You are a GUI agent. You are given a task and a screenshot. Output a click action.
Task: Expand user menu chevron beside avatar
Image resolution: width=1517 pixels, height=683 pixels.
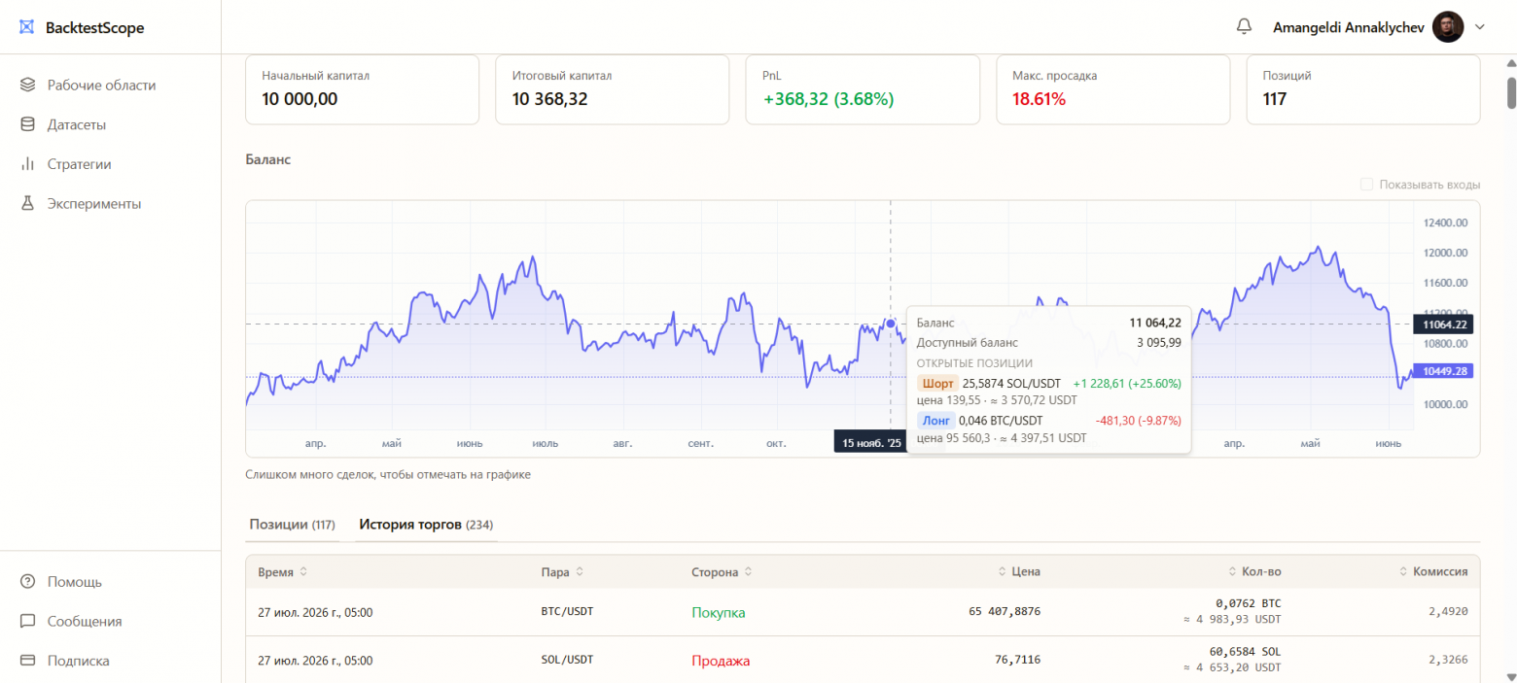(1480, 27)
